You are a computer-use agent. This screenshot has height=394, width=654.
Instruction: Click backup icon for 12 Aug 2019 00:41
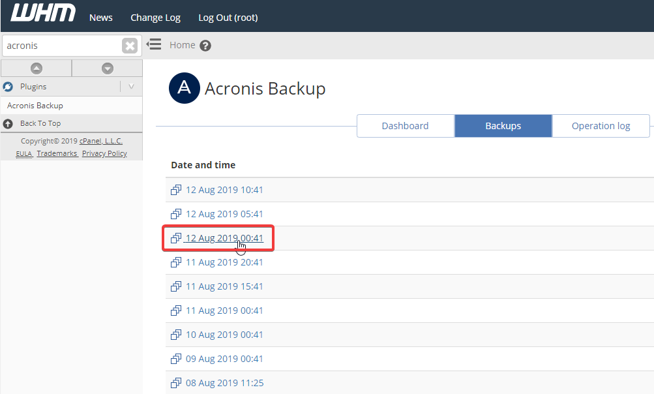click(176, 238)
